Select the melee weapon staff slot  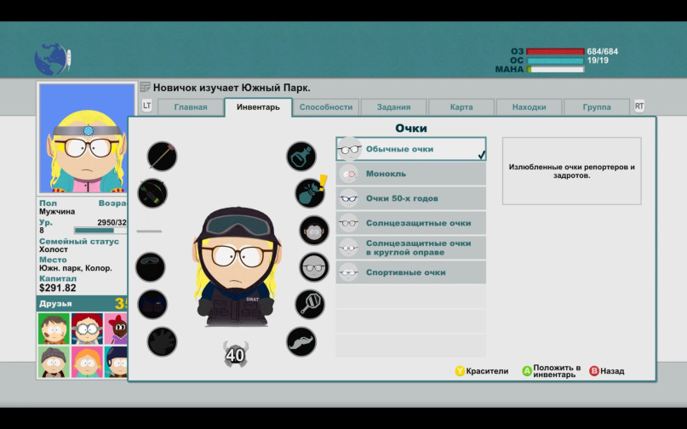(162, 156)
